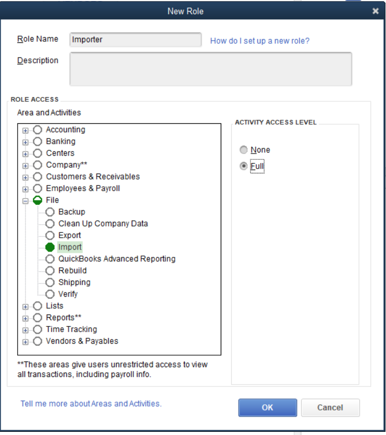This screenshot has height=435, width=386.
Task: Open 'How do I set up a new role?' link
Action: click(x=259, y=41)
